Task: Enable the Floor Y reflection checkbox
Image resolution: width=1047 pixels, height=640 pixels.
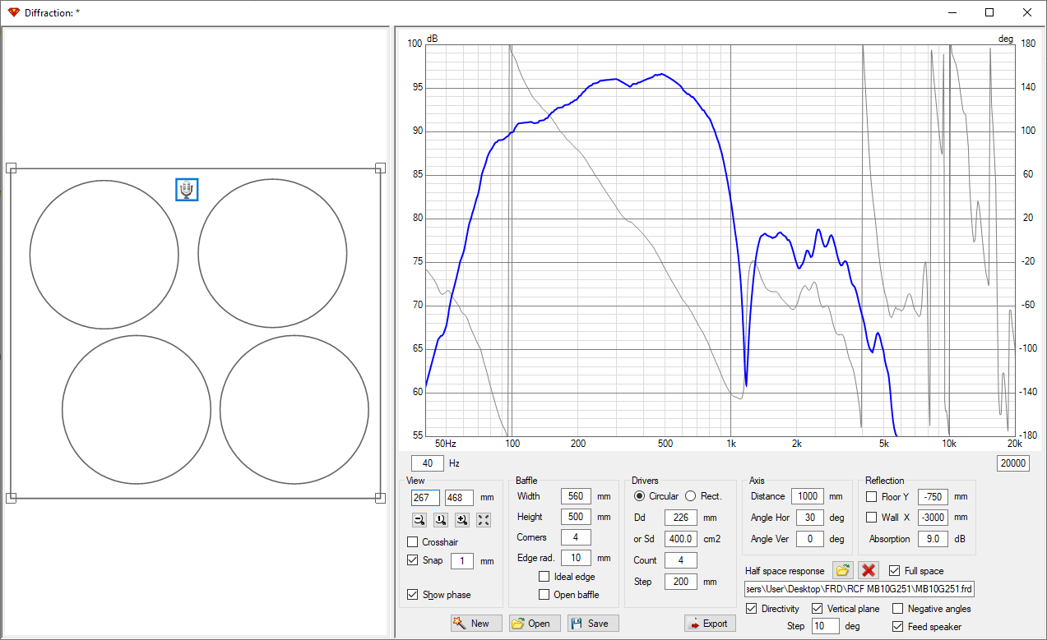Action: tap(871, 497)
